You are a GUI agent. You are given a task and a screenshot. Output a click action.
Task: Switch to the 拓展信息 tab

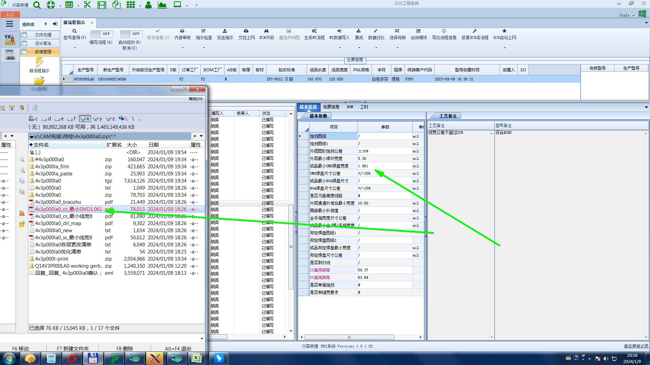point(331,107)
